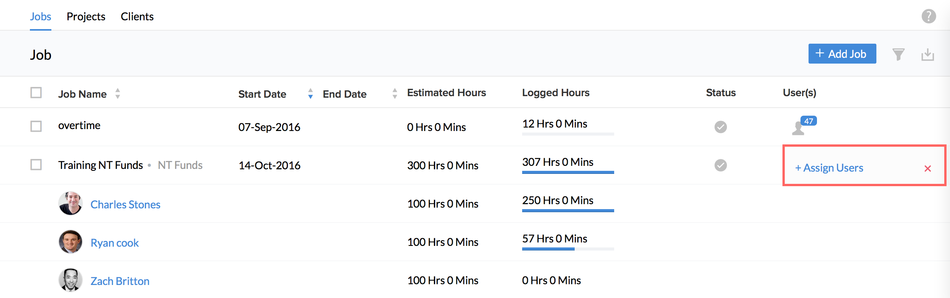Click Ryan cook's logged hours progress bar
Image resolution: width=950 pixels, height=298 pixels.
coord(568,249)
